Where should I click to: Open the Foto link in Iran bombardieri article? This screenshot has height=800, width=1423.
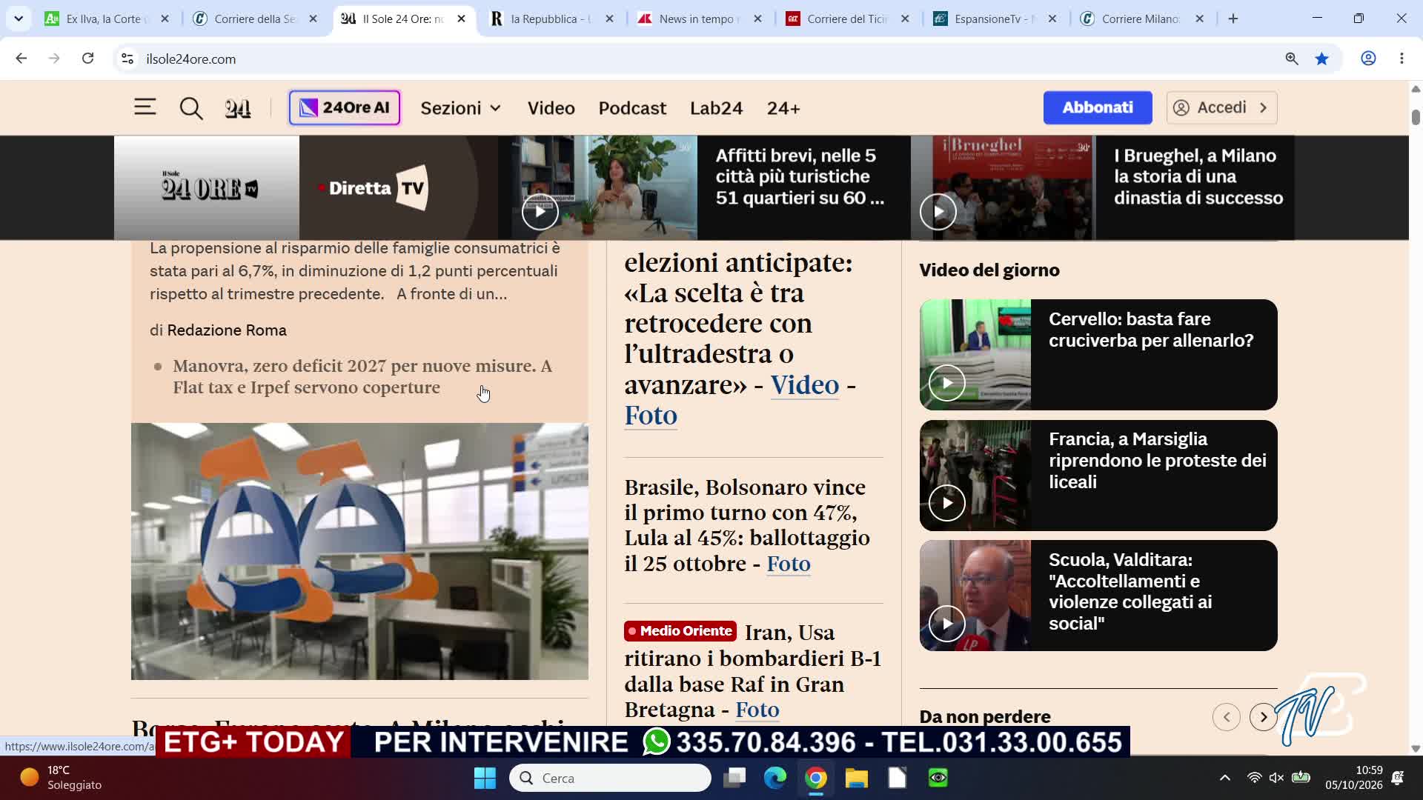[757, 710]
